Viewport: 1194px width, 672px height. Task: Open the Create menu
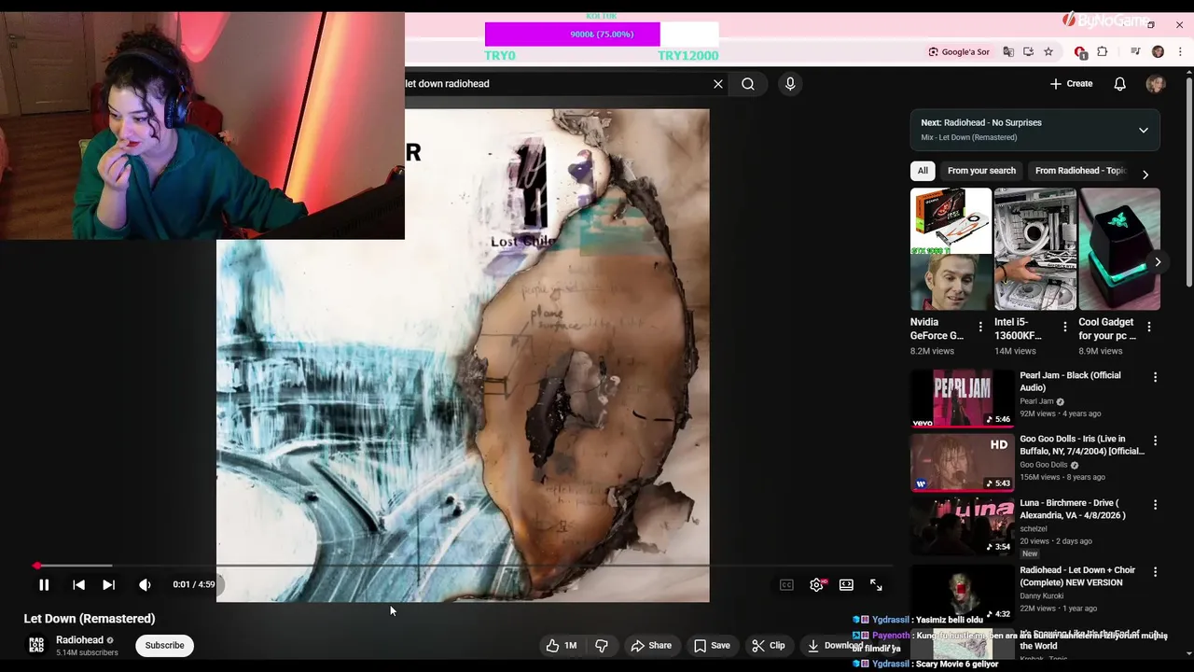pyautogui.click(x=1071, y=84)
